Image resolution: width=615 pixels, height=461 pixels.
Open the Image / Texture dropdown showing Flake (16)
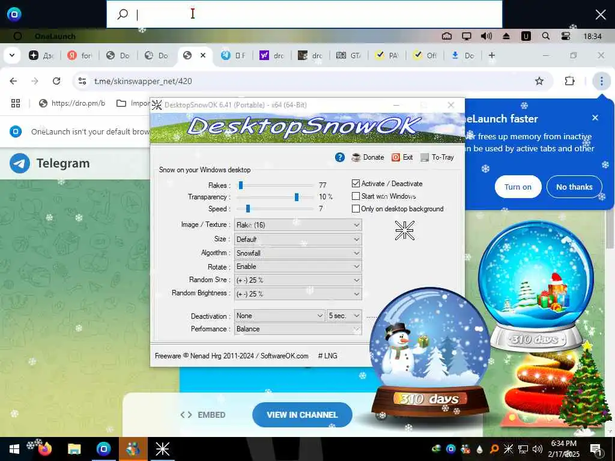click(x=298, y=225)
